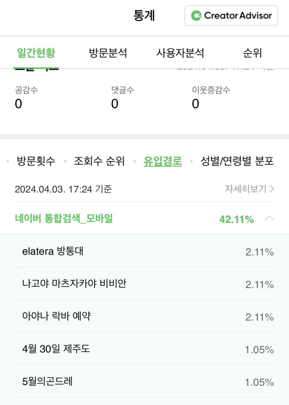This screenshot has width=289, height=405.
Task: Select the elatera 방통대 keyword row
Action: (53, 251)
